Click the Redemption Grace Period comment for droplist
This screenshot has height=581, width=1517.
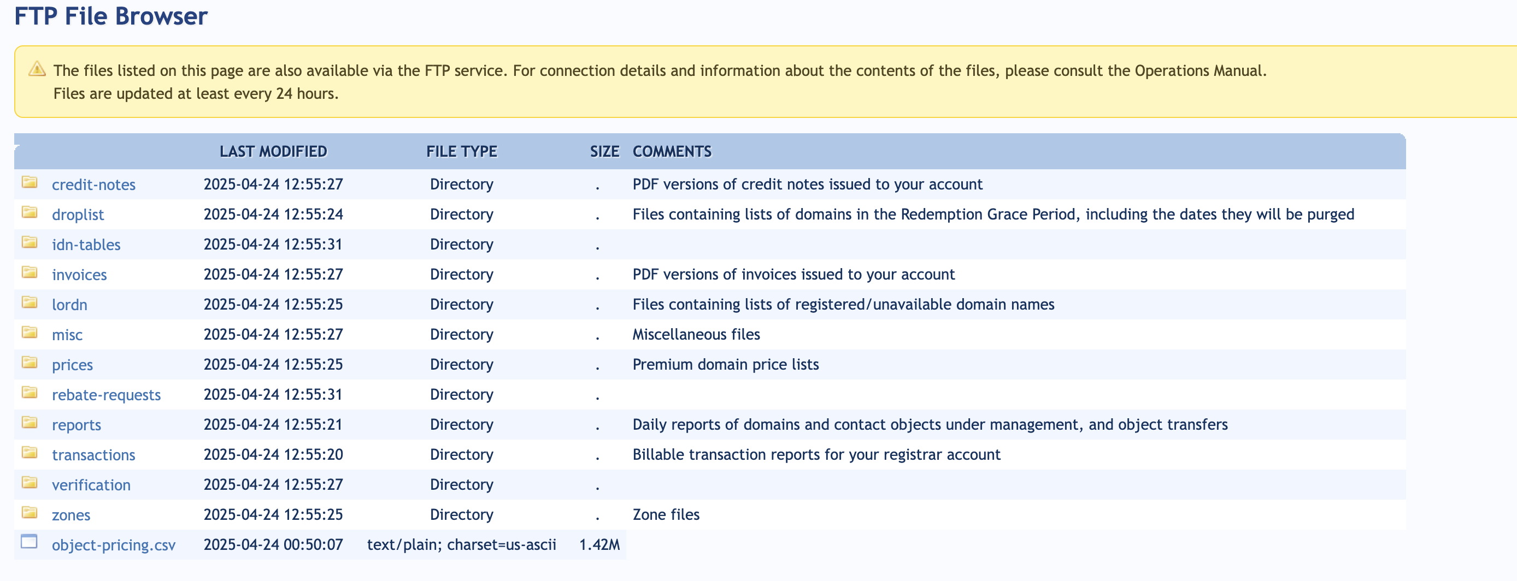tap(993, 214)
